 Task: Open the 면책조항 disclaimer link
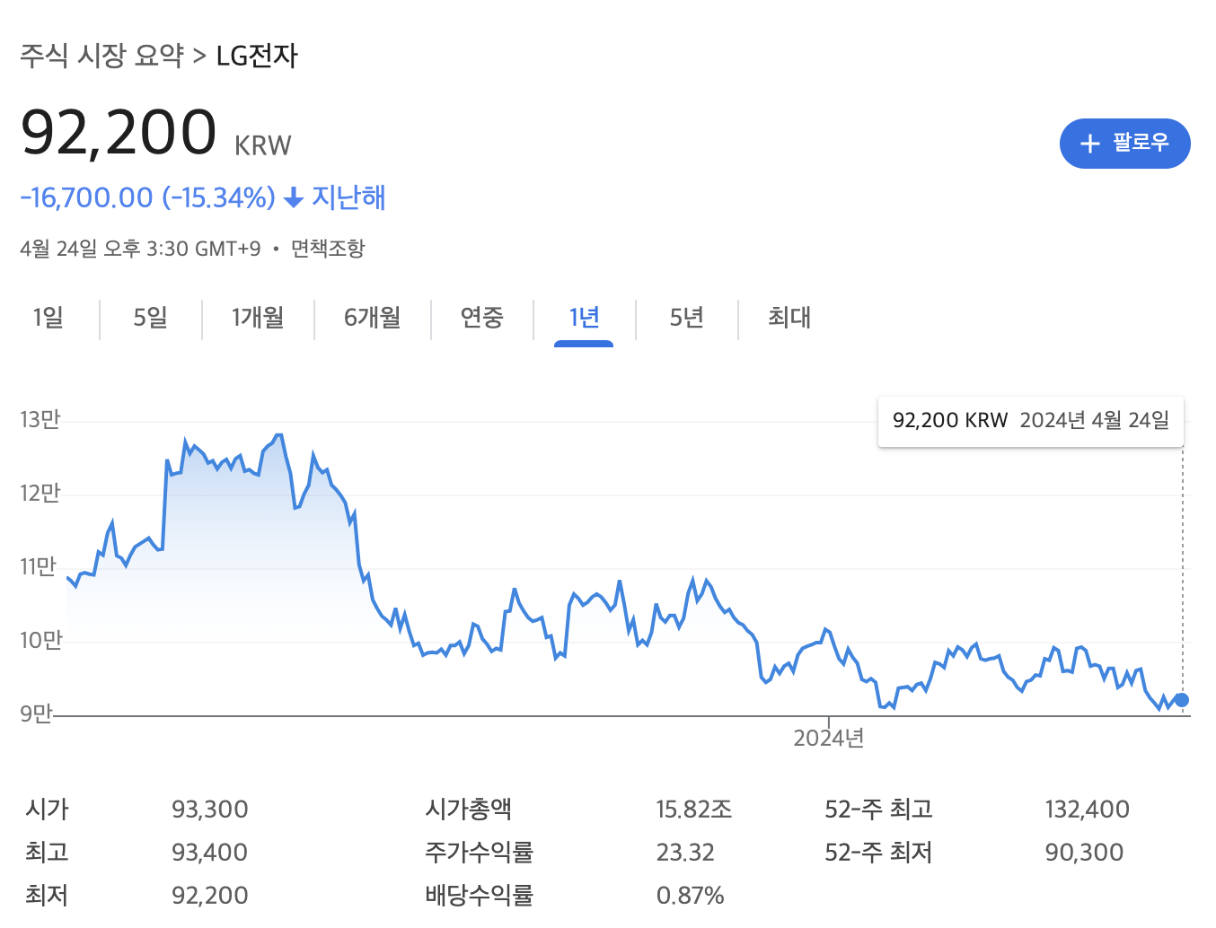pos(328,249)
